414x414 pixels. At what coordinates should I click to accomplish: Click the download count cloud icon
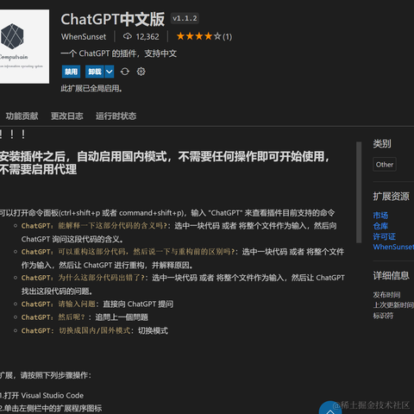pos(128,36)
